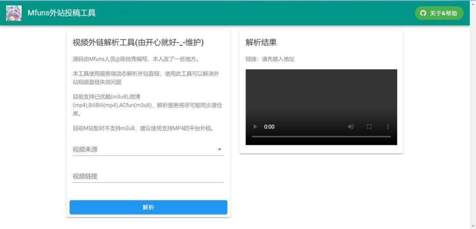The height and width of the screenshot is (229, 476).
Task: Click the 视频来源 dropdown arrow
Action: pyautogui.click(x=219, y=150)
